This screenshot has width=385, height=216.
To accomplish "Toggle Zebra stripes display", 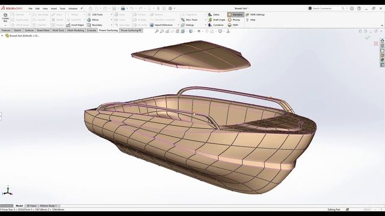I will (x=214, y=14).
